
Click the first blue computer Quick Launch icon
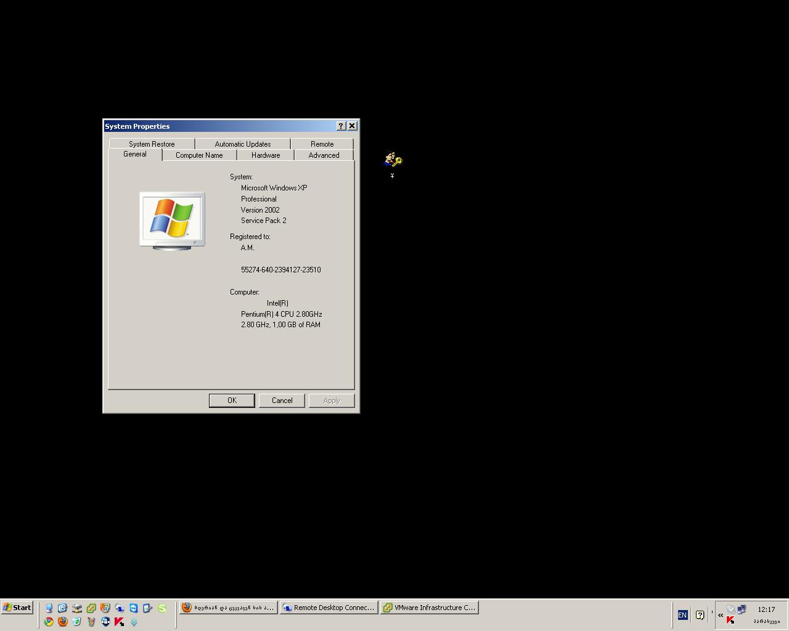click(49, 608)
